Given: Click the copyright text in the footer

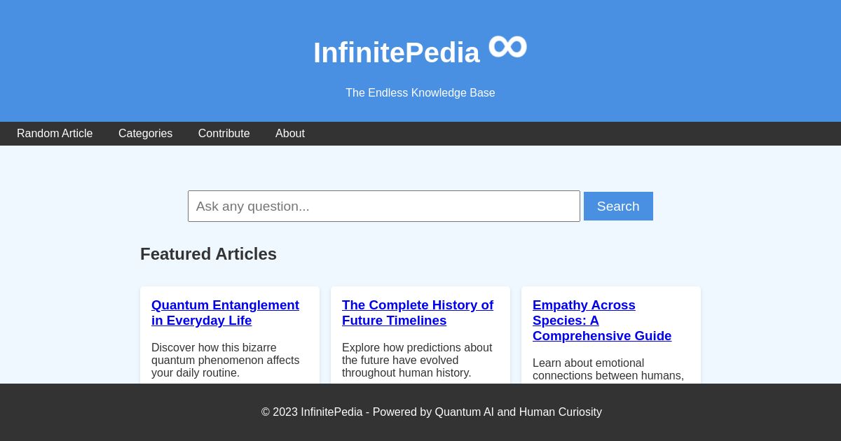Looking at the screenshot, I should pos(312,412).
